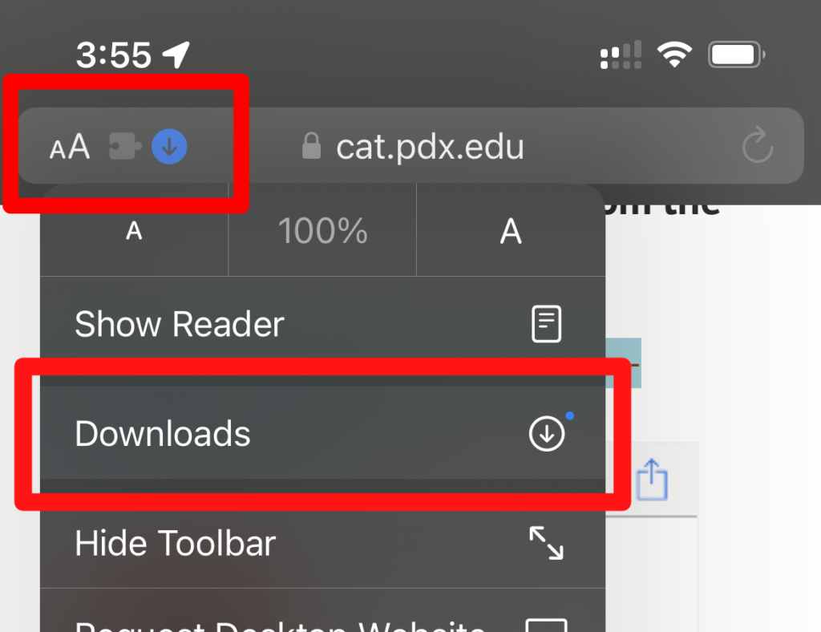Decrease text size with small A
This screenshot has height=632, width=821.
[x=135, y=232]
